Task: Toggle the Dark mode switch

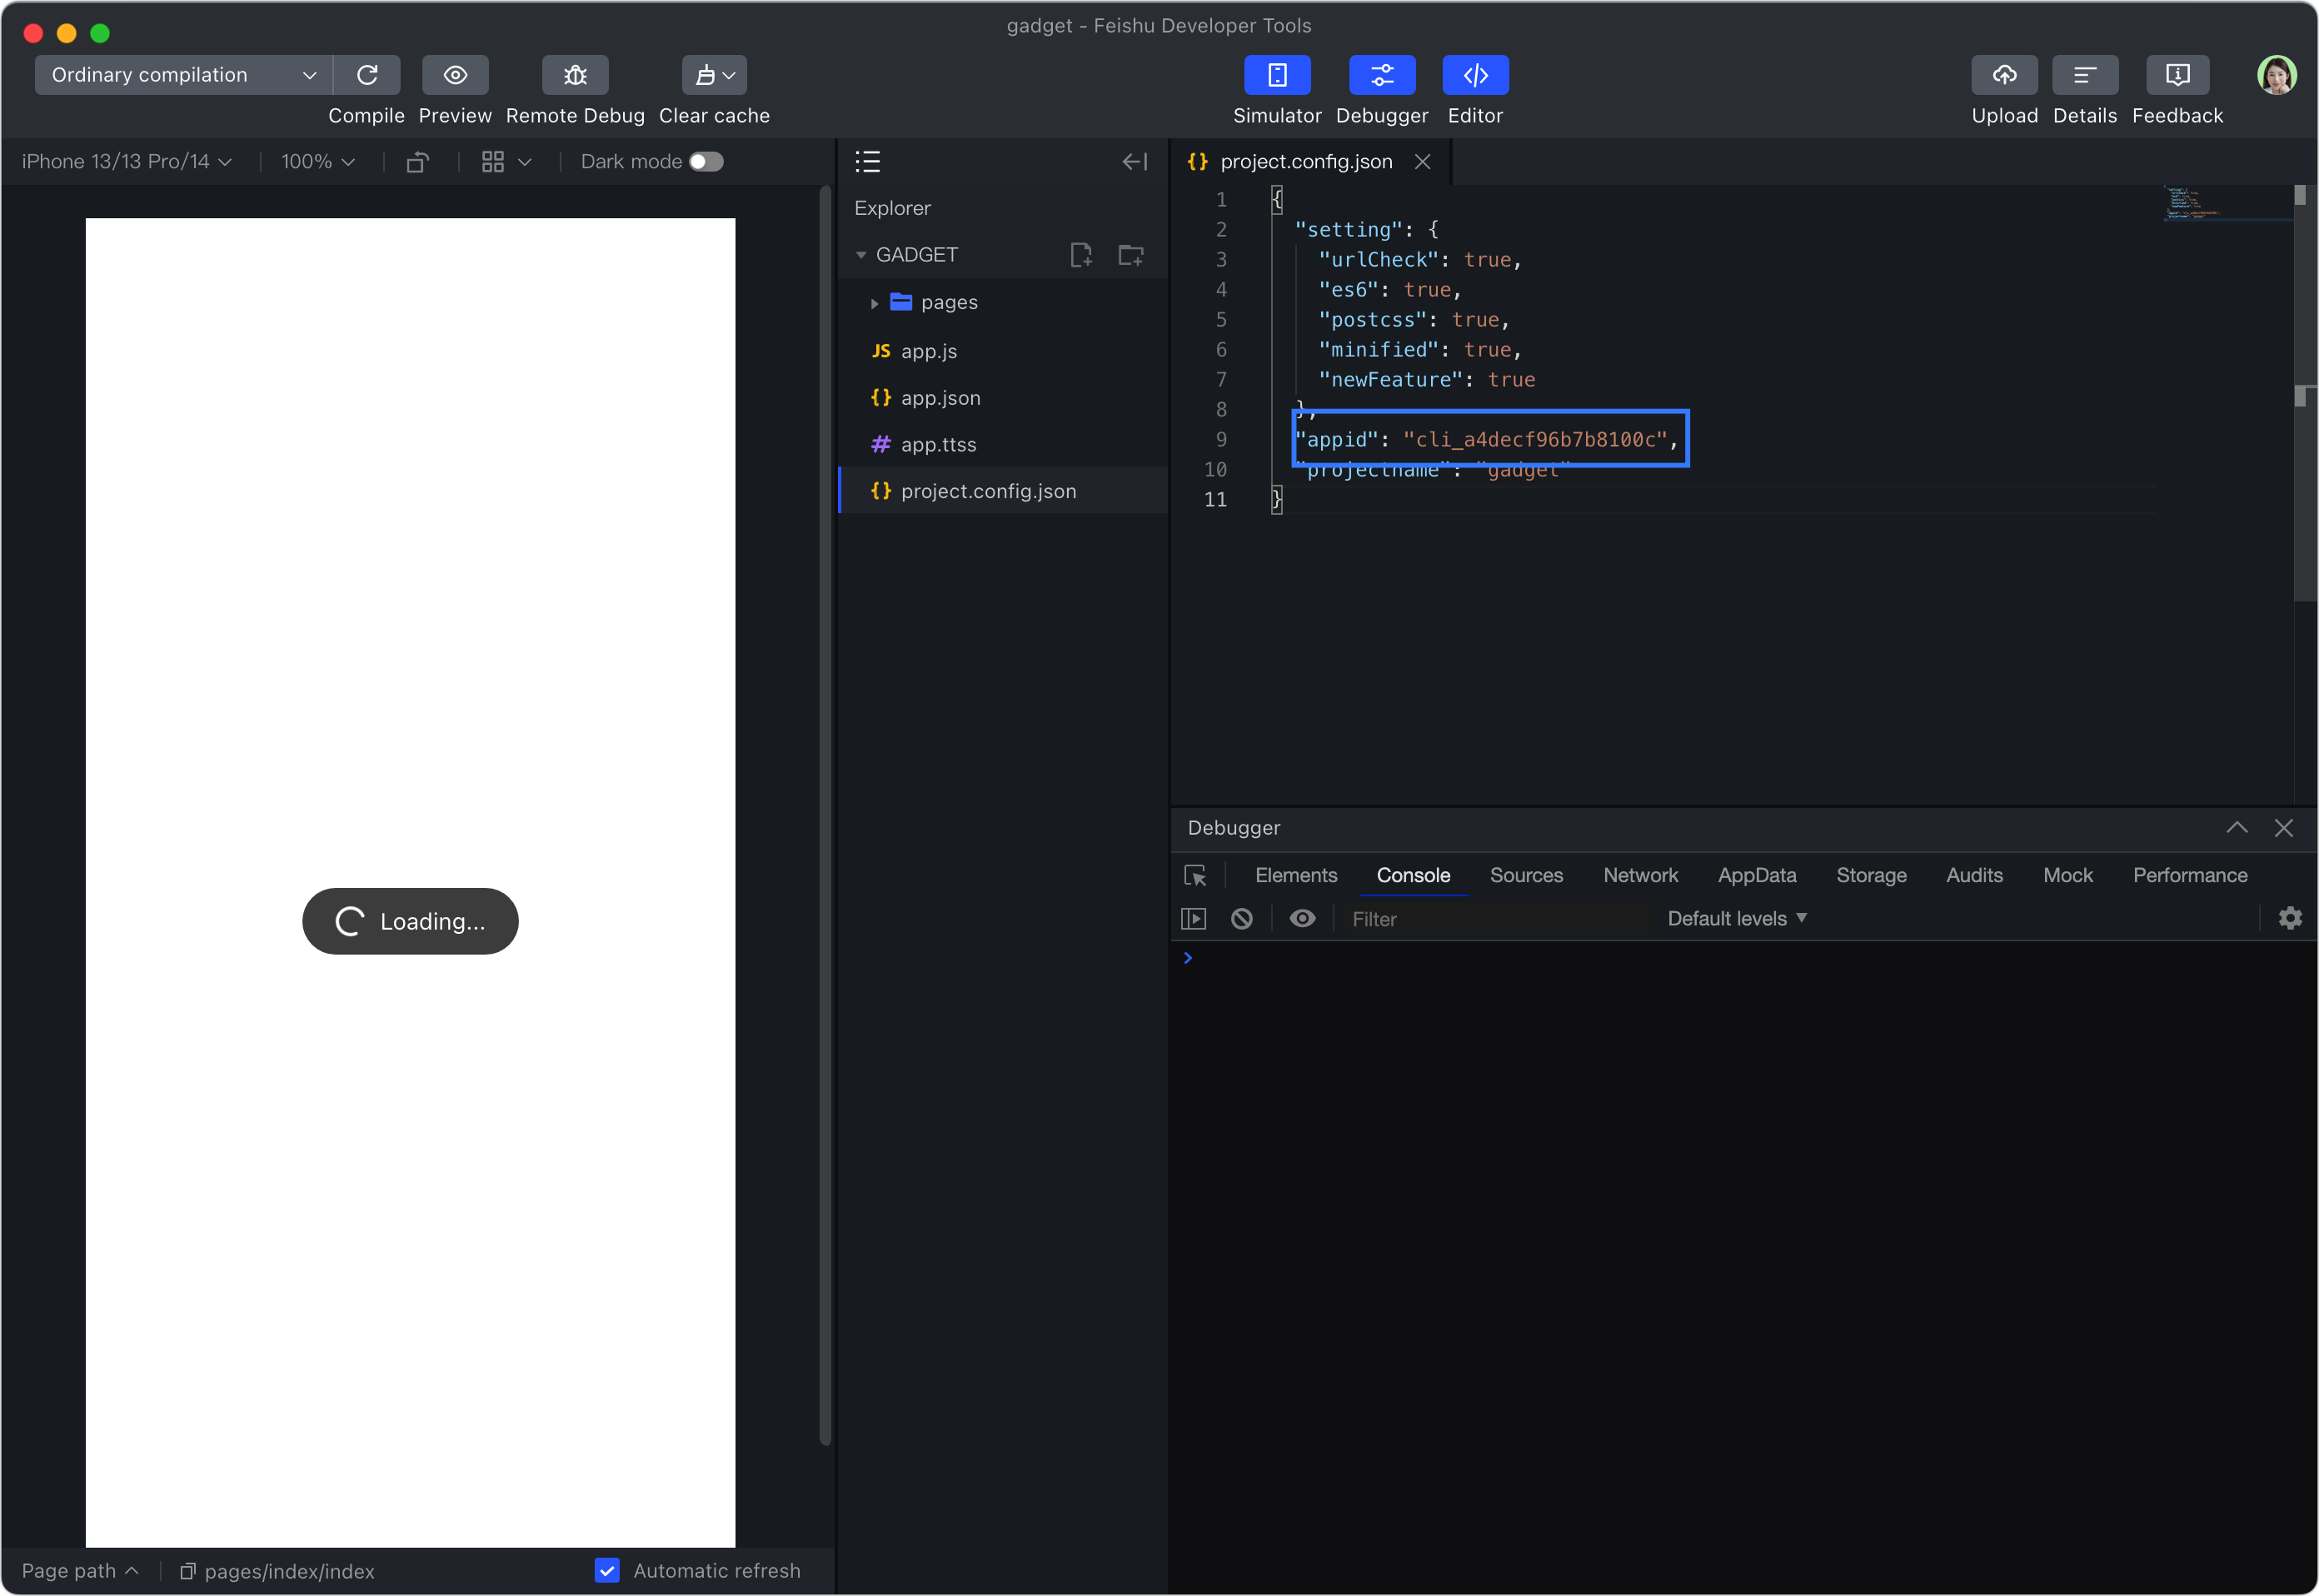Action: 706,162
